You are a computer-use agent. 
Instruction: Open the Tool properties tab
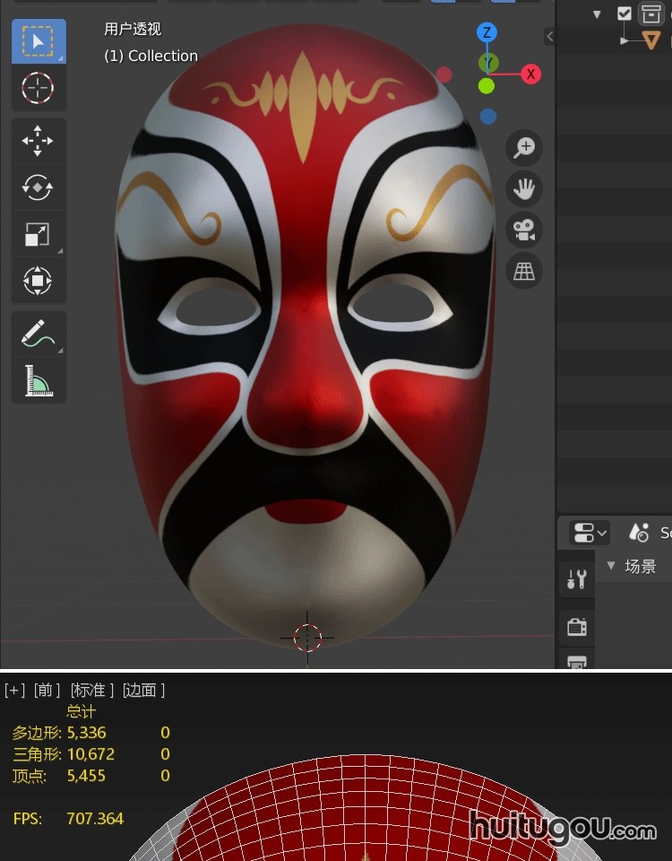click(576, 579)
